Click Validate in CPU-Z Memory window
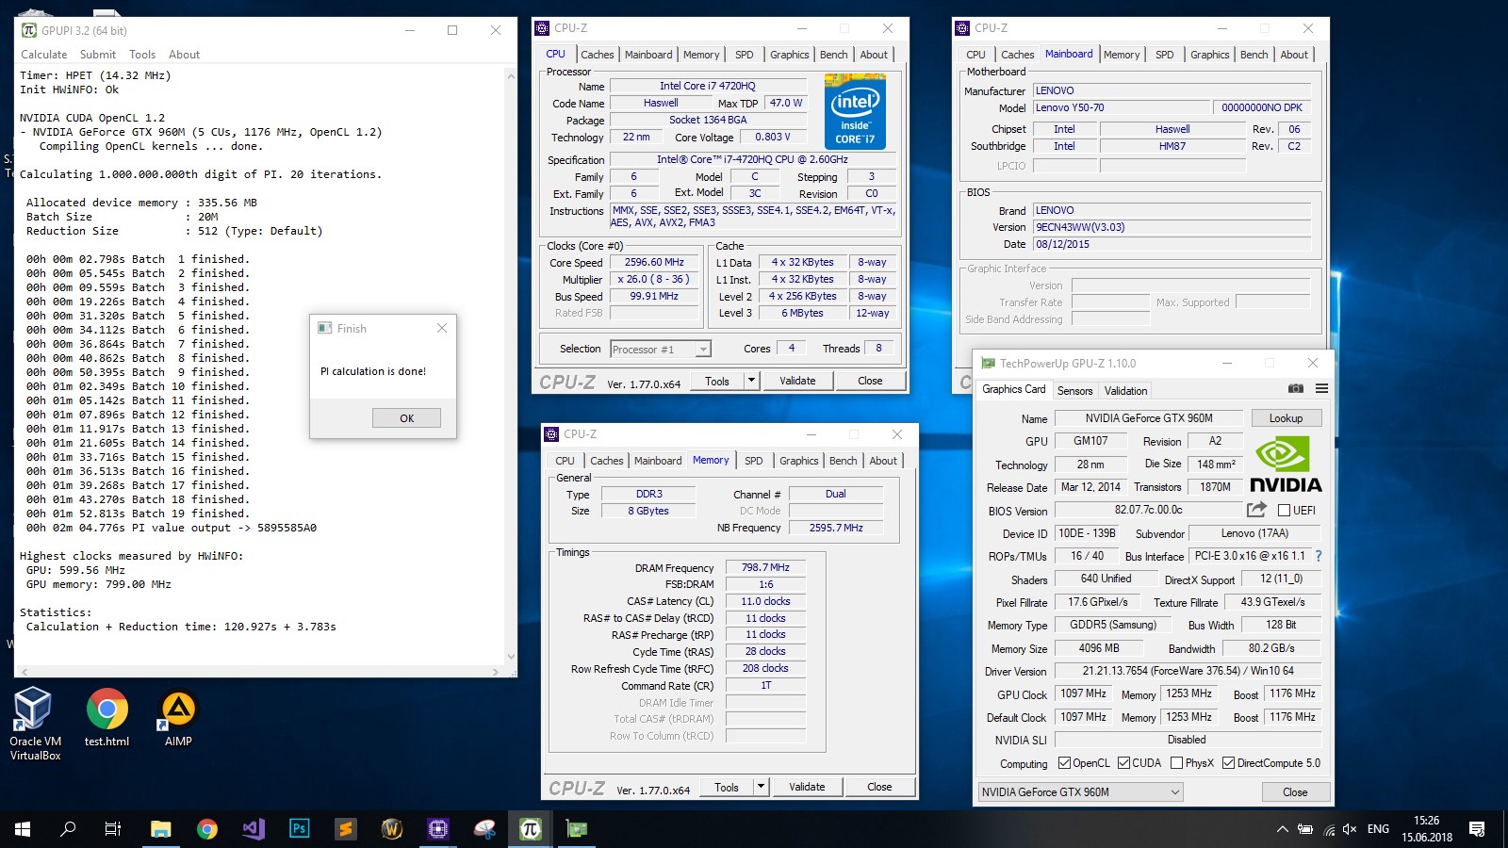This screenshot has width=1508, height=848. pyautogui.click(x=807, y=787)
